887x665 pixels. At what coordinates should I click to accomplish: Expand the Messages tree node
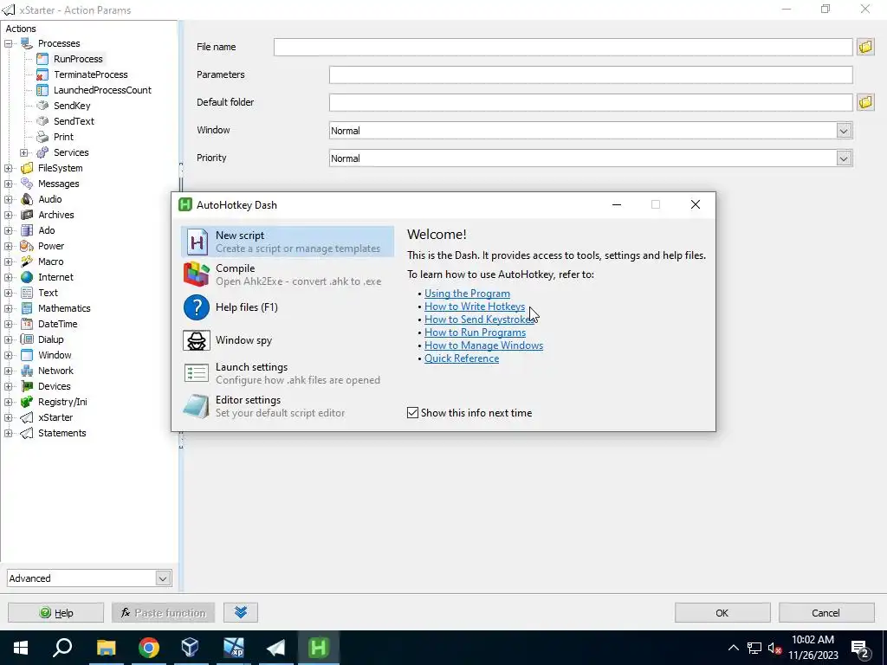coord(8,184)
